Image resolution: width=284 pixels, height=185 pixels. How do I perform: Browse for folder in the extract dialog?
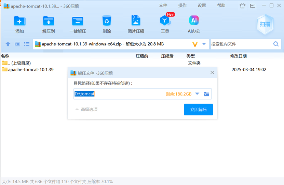(206, 94)
